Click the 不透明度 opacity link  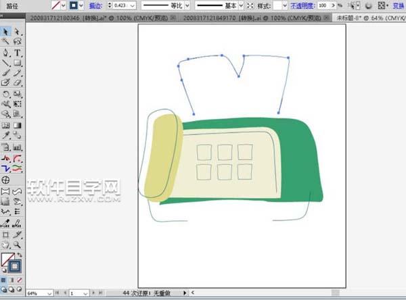[304, 5]
